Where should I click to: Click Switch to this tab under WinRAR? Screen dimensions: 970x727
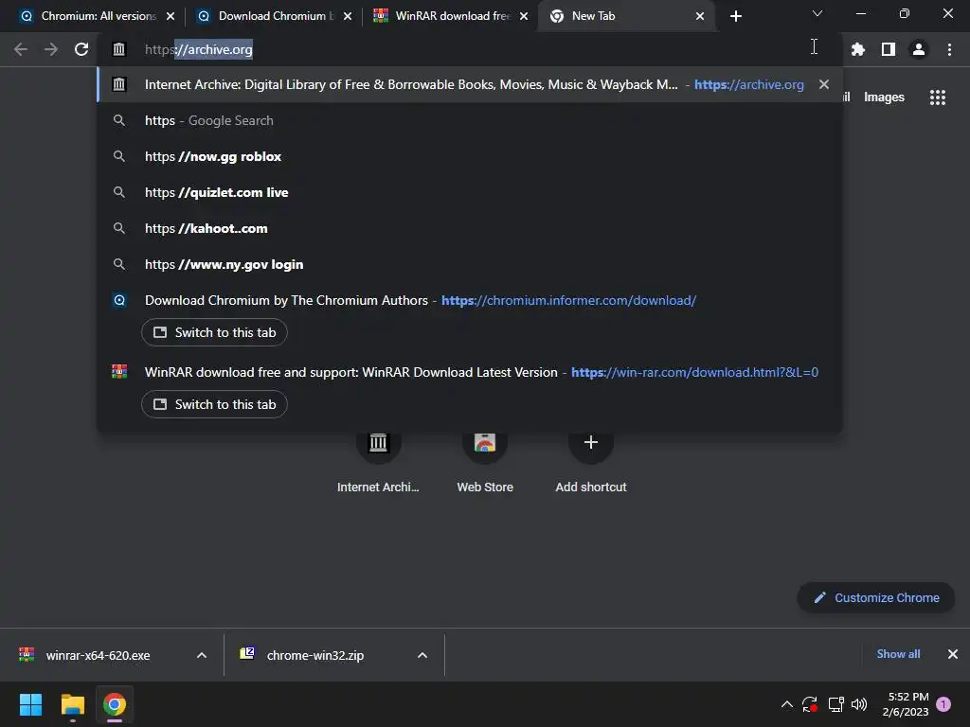[214, 404]
